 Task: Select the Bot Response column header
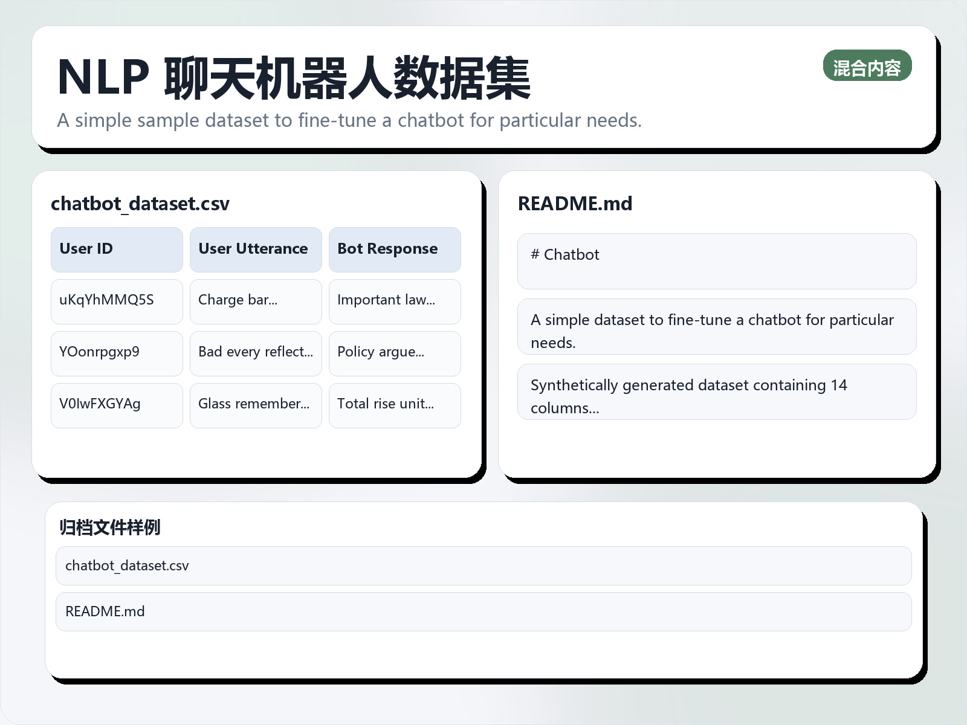point(395,249)
